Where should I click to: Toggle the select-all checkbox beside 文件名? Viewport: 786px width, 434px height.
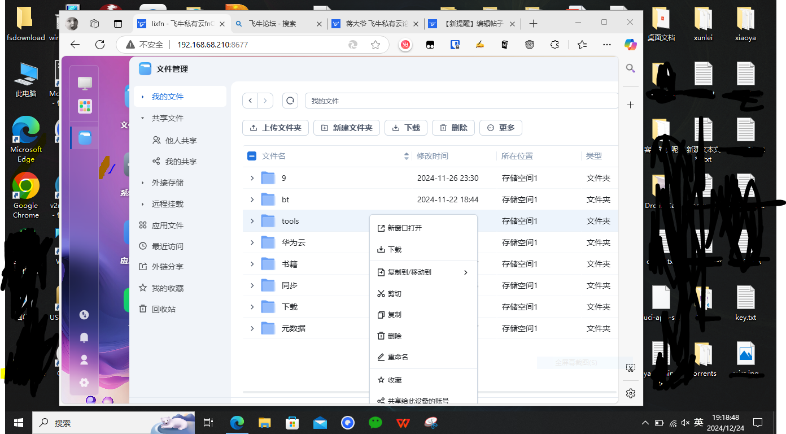252,156
